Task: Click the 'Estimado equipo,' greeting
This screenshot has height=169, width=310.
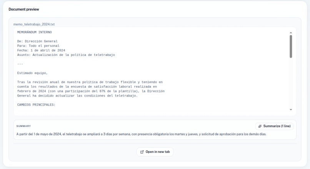Action: pyautogui.click(x=32, y=73)
